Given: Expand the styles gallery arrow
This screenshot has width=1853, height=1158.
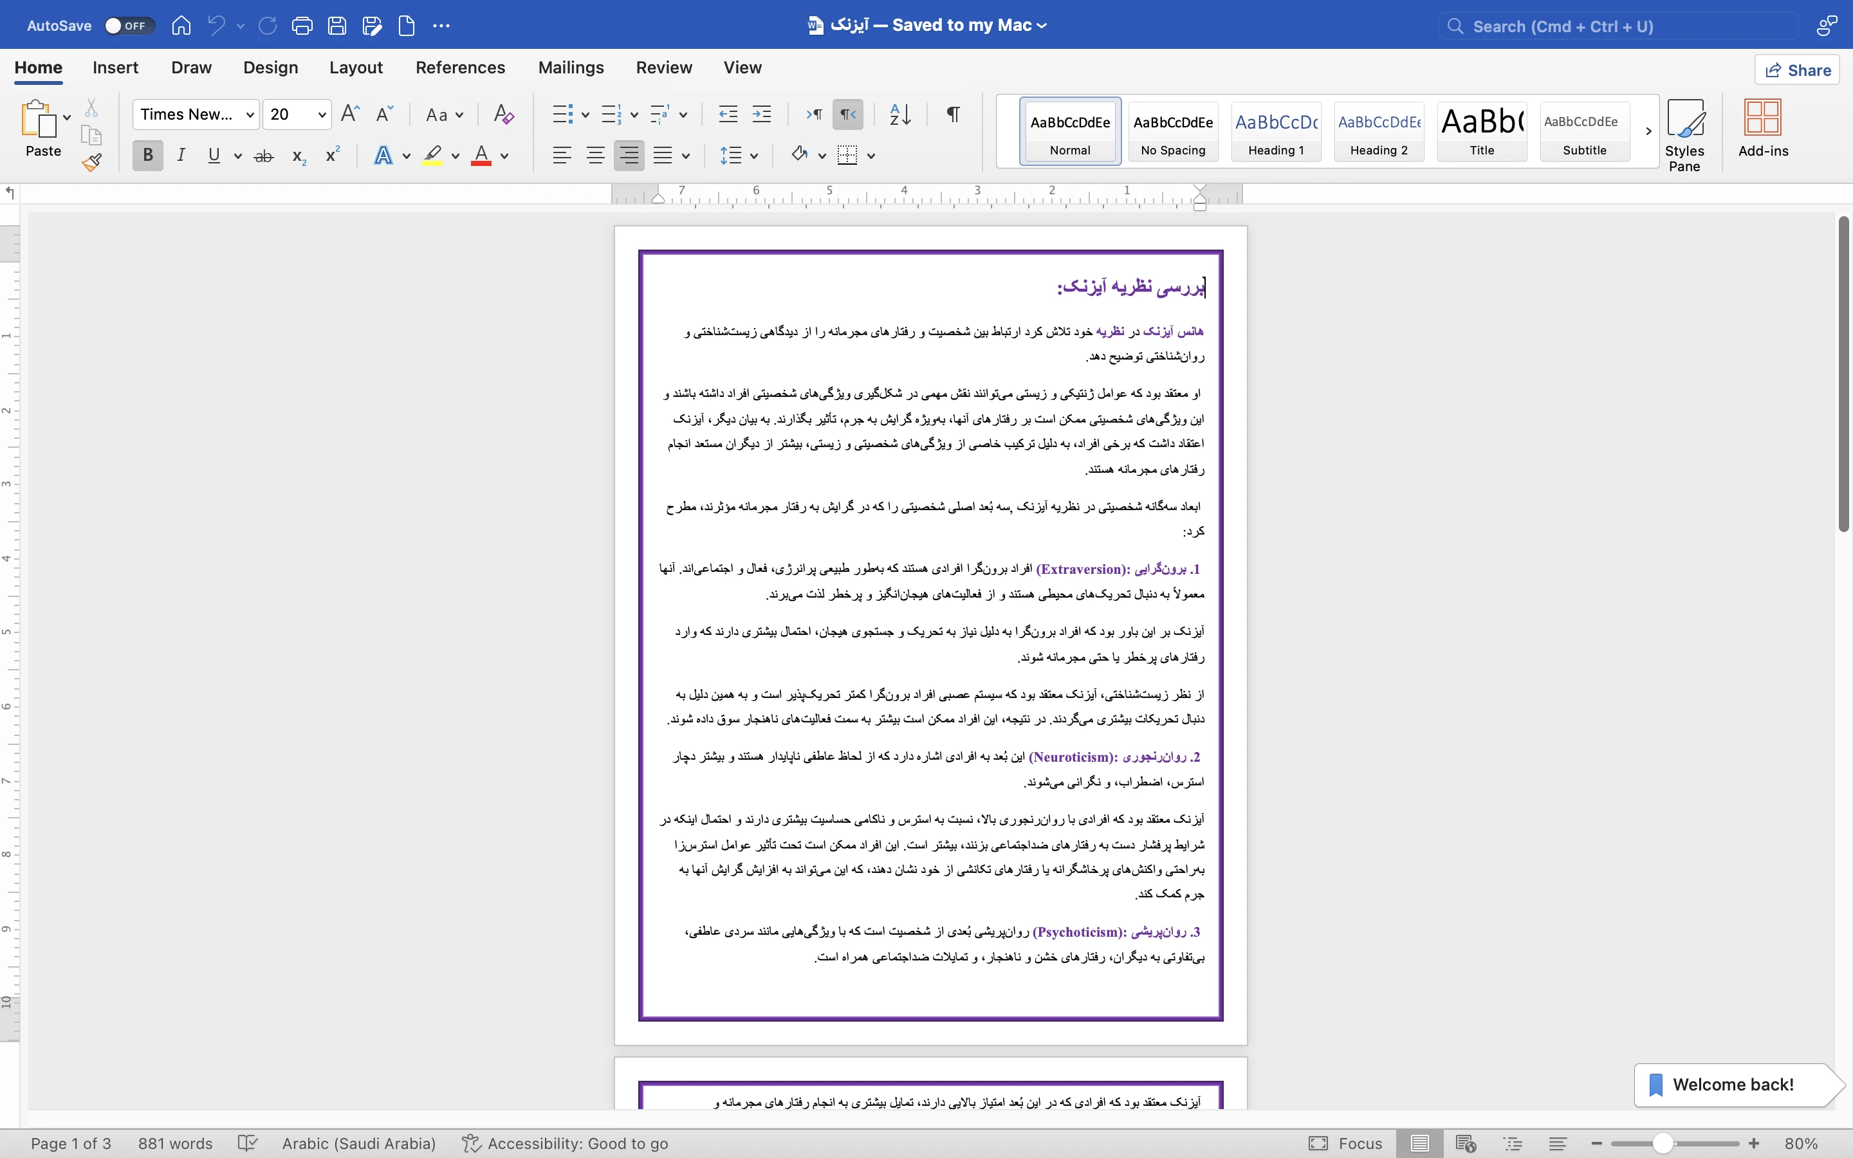Looking at the screenshot, I should (1648, 131).
